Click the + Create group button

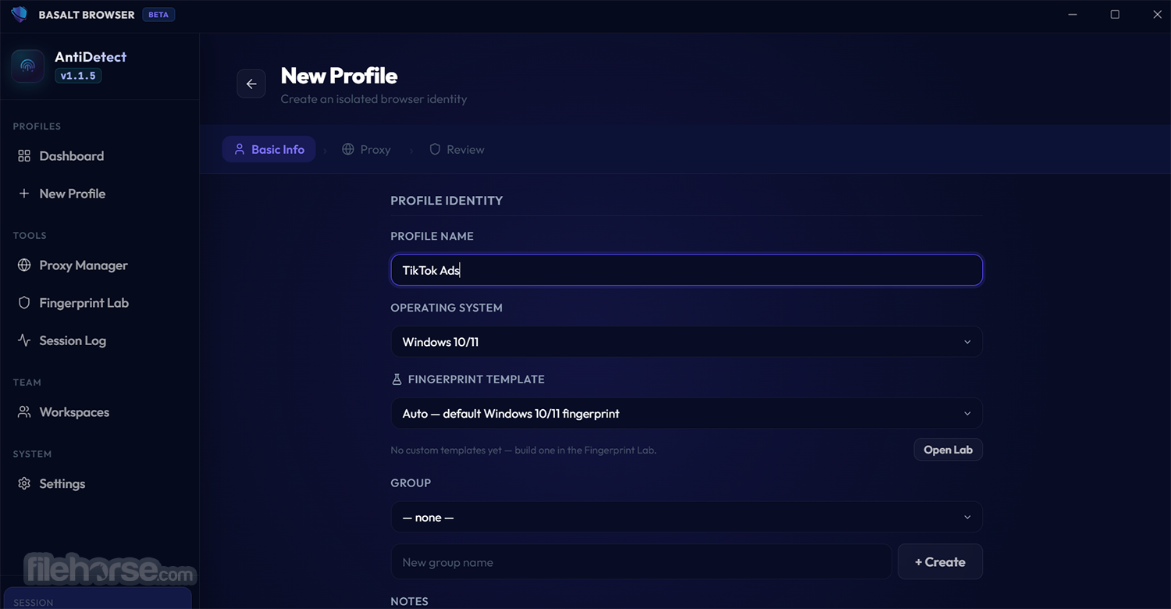[940, 562]
